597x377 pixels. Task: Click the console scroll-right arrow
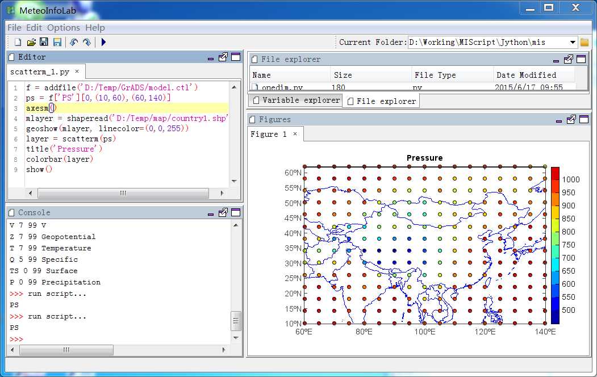click(223, 350)
